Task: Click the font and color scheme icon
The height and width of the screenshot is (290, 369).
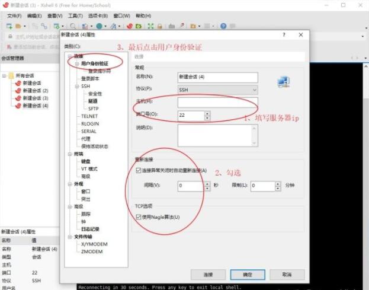Action: tap(114, 26)
